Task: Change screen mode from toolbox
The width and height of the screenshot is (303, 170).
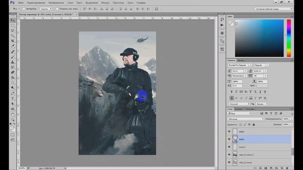Action: click(13, 140)
